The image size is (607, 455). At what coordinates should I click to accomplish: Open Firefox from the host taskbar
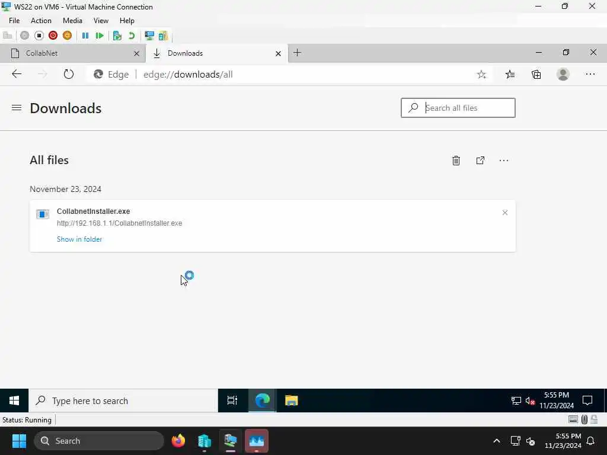178,441
